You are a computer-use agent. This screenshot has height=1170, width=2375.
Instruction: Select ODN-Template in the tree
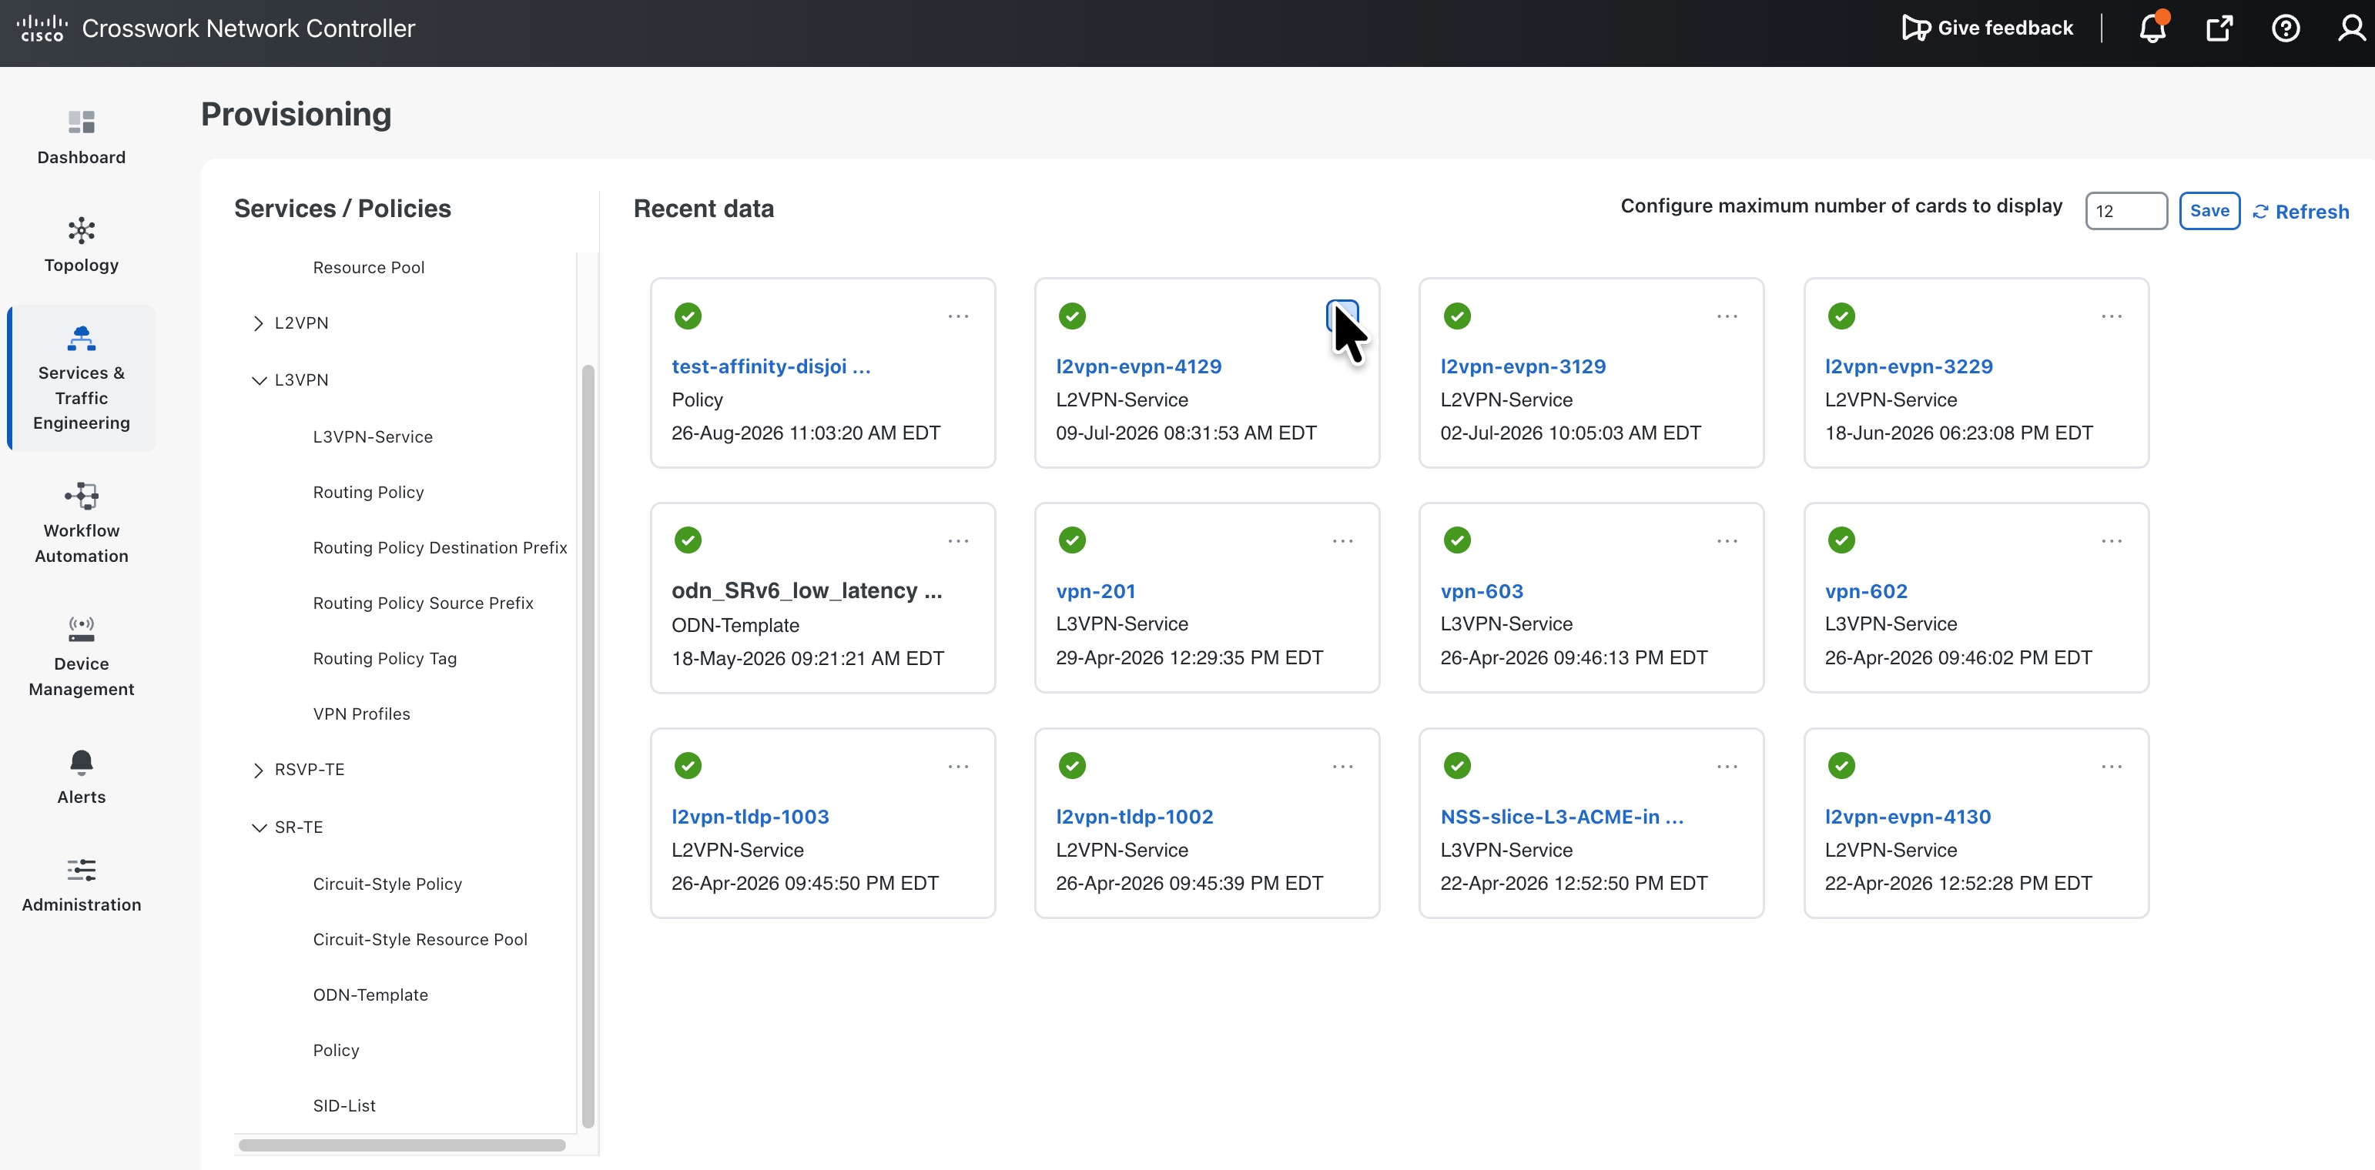tap(370, 995)
